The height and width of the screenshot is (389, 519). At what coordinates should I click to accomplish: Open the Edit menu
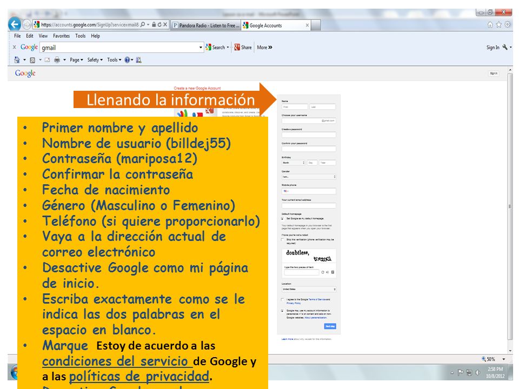[x=30, y=36]
